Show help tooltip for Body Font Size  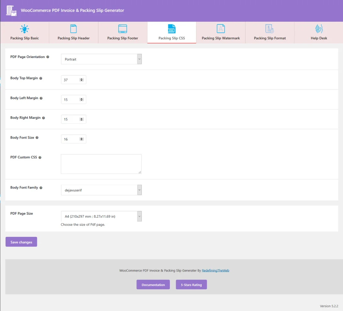[x=37, y=138]
